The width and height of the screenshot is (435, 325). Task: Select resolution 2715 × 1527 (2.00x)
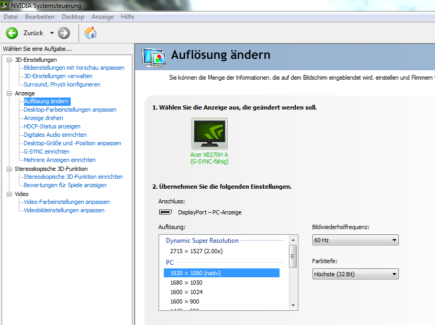[x=196, y=251]
